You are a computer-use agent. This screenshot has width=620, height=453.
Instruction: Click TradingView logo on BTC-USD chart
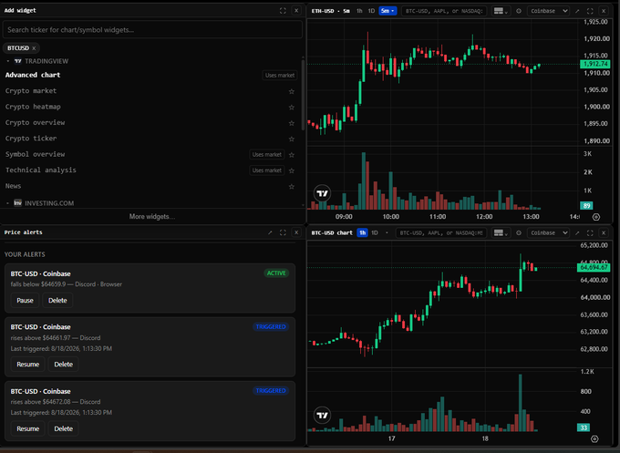pyautogui.click(x=322, y=416)
